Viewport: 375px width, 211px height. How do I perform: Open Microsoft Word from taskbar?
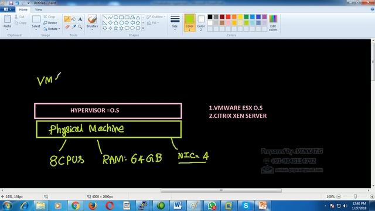click(x=178, y=206)
